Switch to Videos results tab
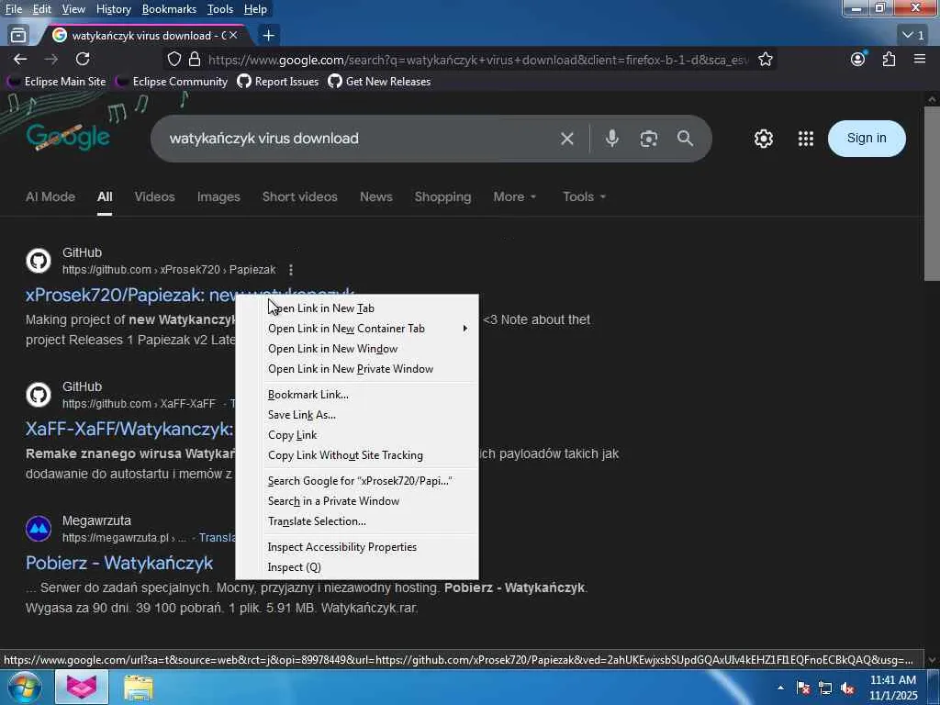Screen dimensions: 940x705 154,196
